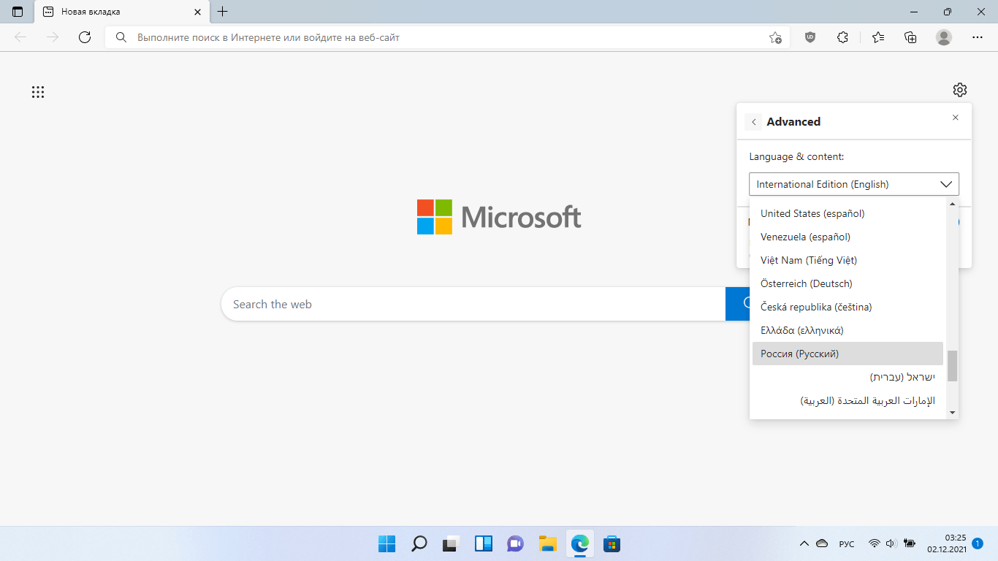Switch the РУС input language indicator
Viewport: 998px width, 561px height.
(x=847, y=543)
